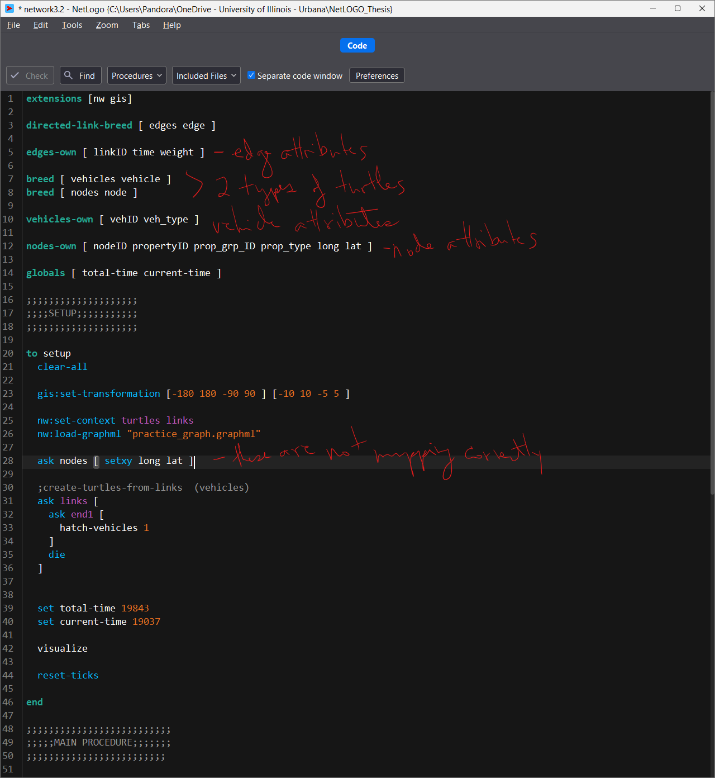Toggle the Separate code window checkbox
715x778 pixels.
pyautogui.click(x=251, y=75)
